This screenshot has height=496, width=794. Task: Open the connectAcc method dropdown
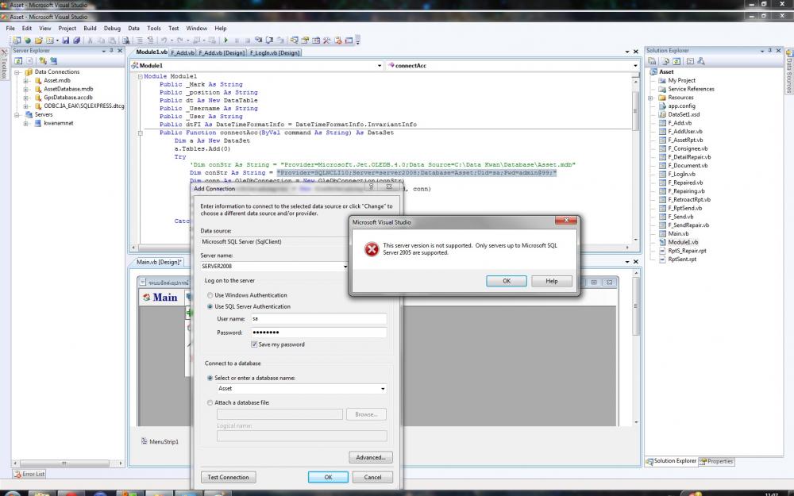635,66
